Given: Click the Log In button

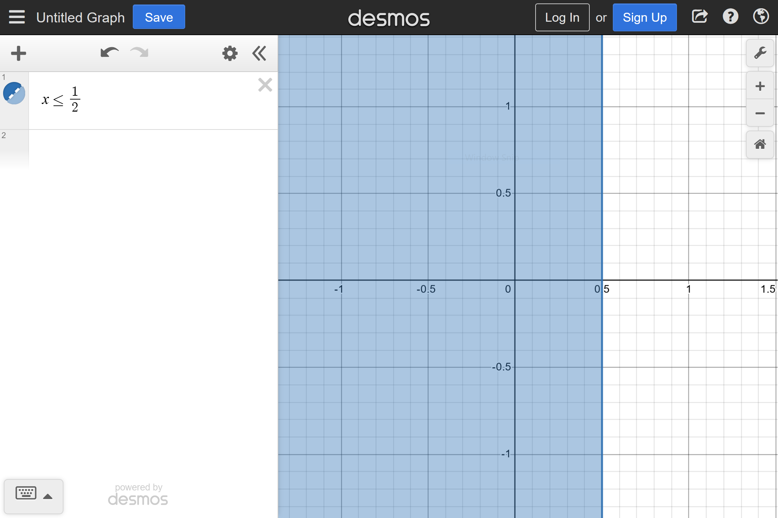Looking at the screenshot, I should pyautogui.click(x=562, y=17).
